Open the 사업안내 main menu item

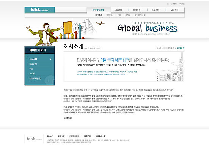point(118,10)
